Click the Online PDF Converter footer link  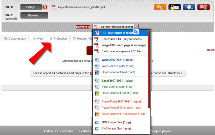point(58,131)
